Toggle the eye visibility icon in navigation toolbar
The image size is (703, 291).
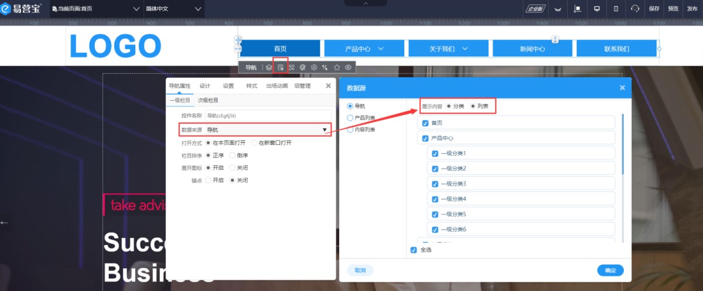click(348, 67)
